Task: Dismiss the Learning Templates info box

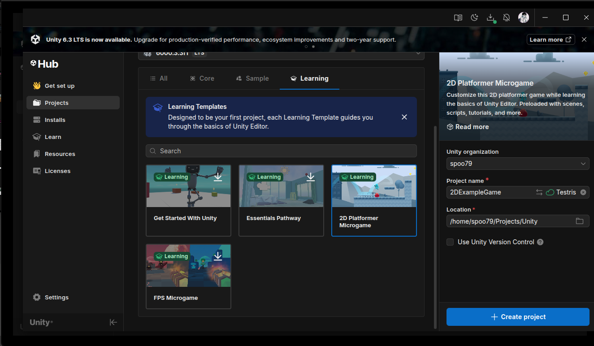Action: click(404, 117)
